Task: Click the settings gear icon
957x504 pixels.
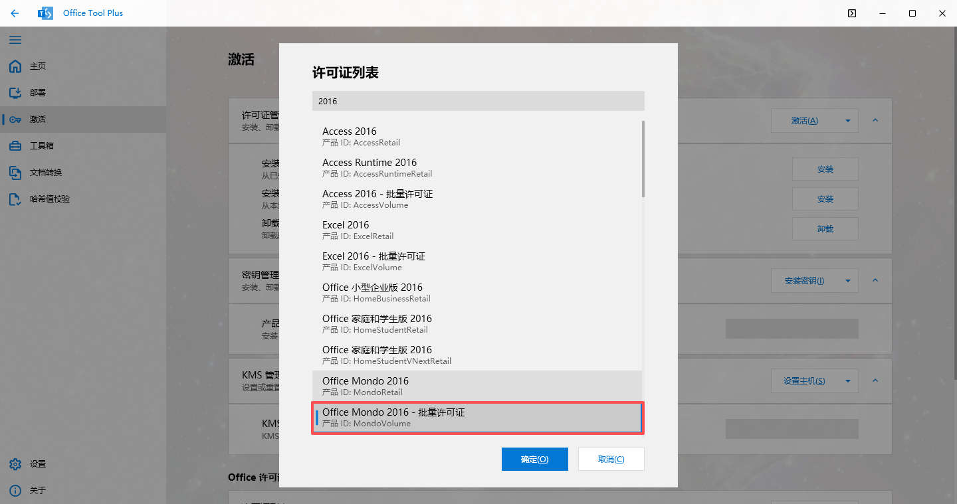Action: pos(15,464)
